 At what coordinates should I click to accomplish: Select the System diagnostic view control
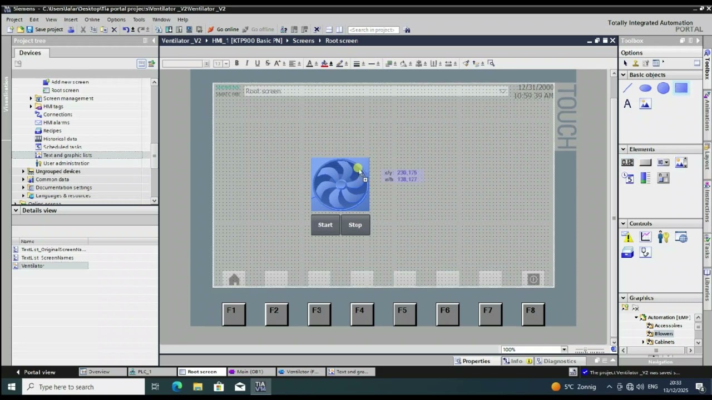coord(645,253)
